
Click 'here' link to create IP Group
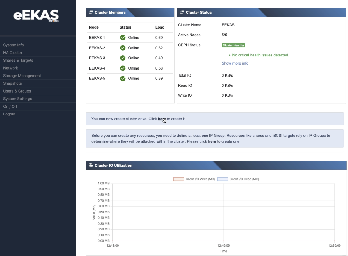tap(212, 141)
